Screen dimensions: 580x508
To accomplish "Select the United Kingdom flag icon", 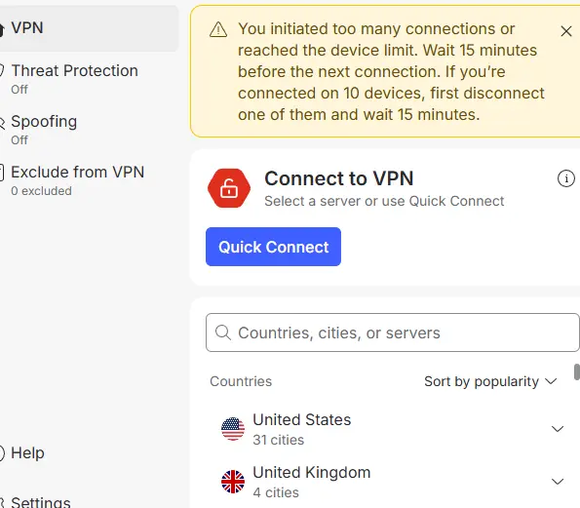I will [233, 482].
